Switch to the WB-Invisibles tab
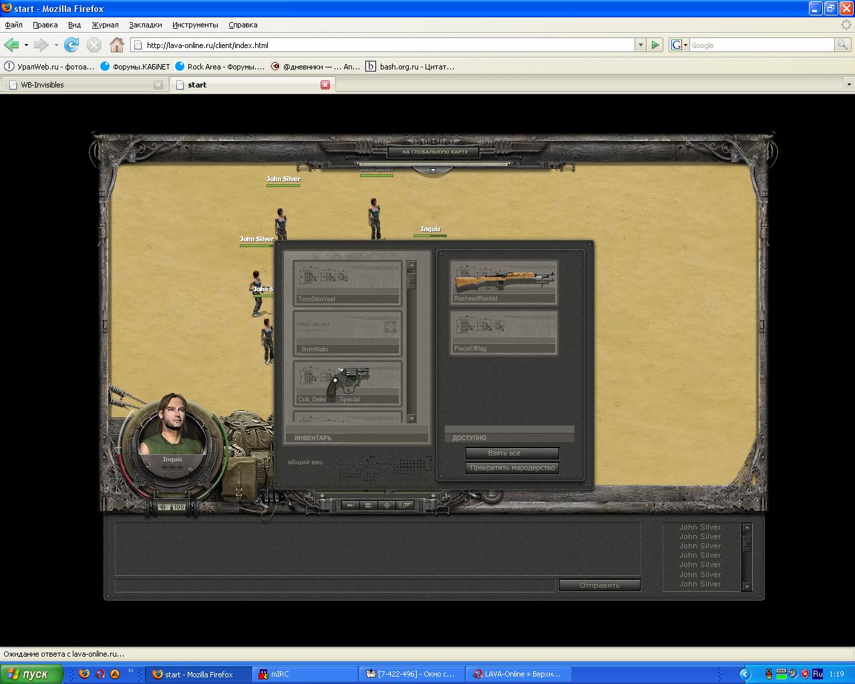The width and height of the screenshot is (855, 684). tap(83, 85)
